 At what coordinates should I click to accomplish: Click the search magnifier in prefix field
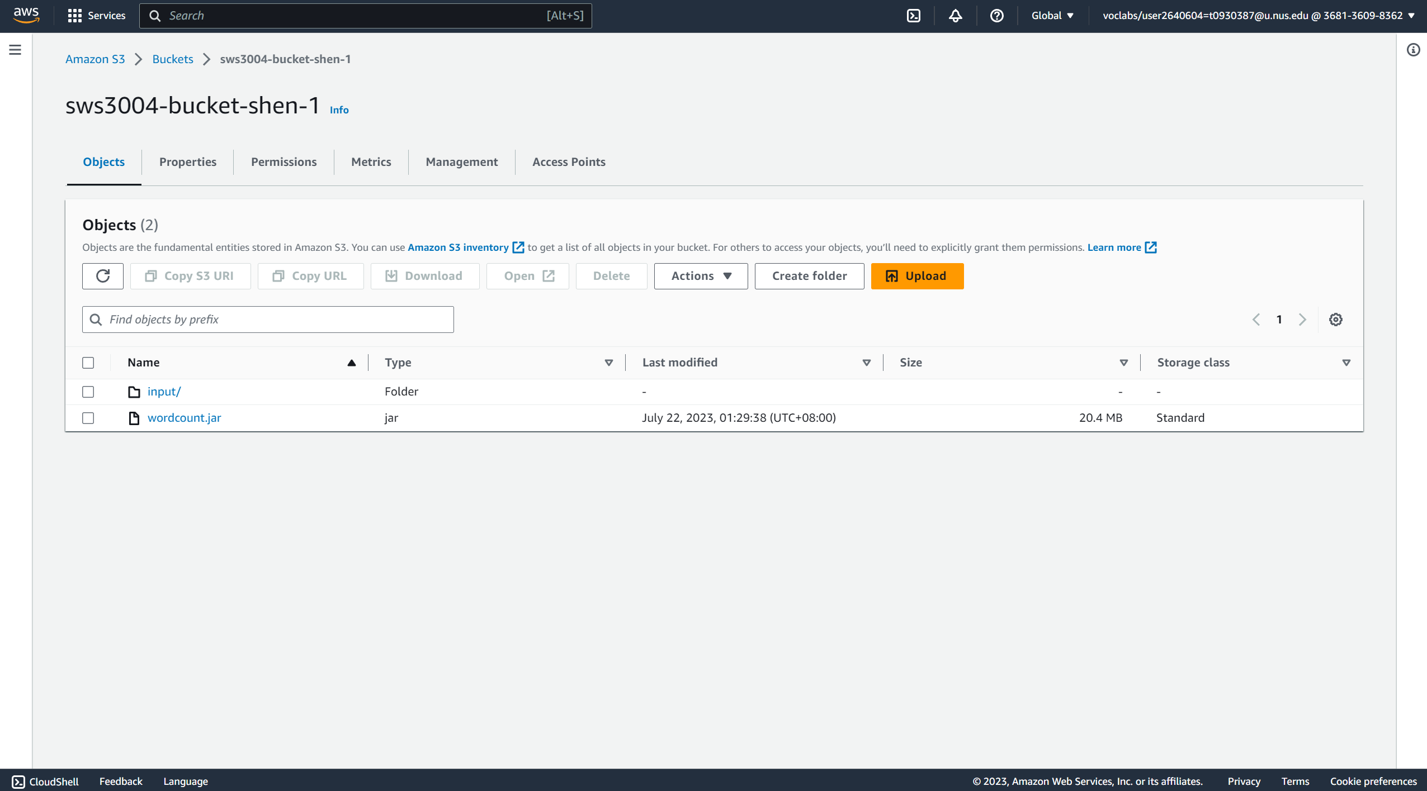click(x=96, y=320)
